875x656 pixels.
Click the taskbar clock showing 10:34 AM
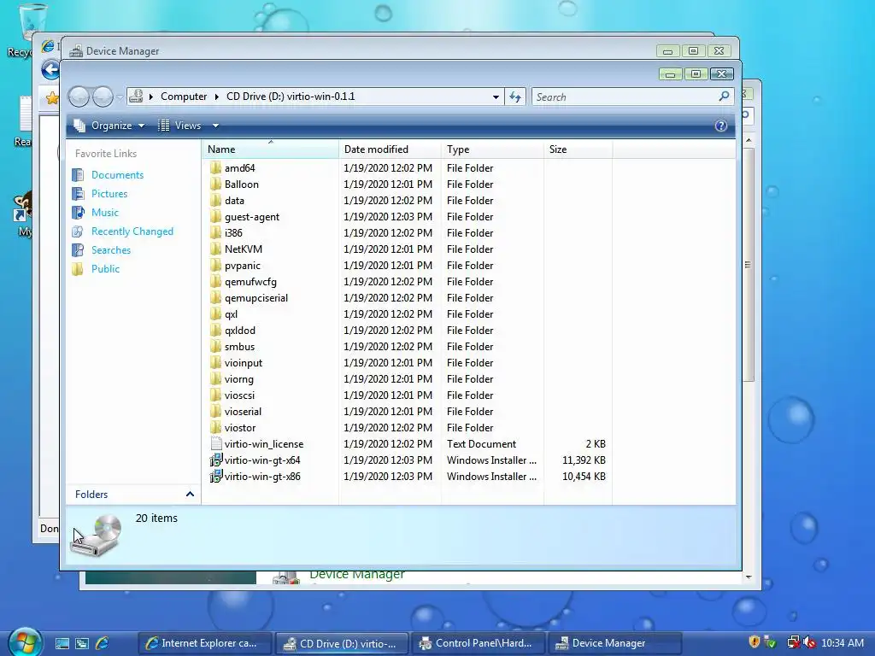click(842, 642)
